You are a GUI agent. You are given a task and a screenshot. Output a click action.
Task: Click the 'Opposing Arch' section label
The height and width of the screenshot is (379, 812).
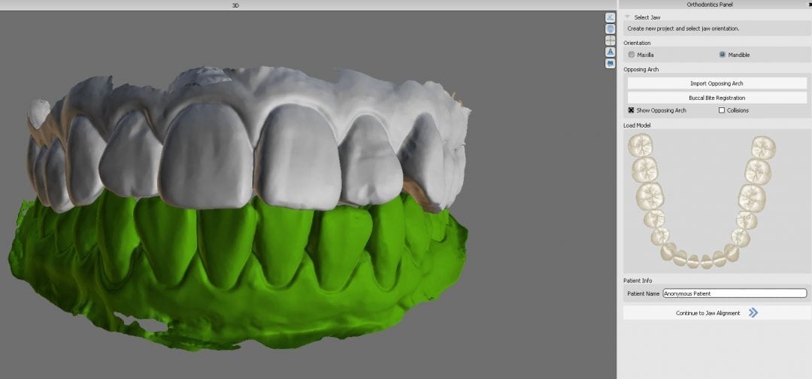pyautogui.click(x=641, y=69)
